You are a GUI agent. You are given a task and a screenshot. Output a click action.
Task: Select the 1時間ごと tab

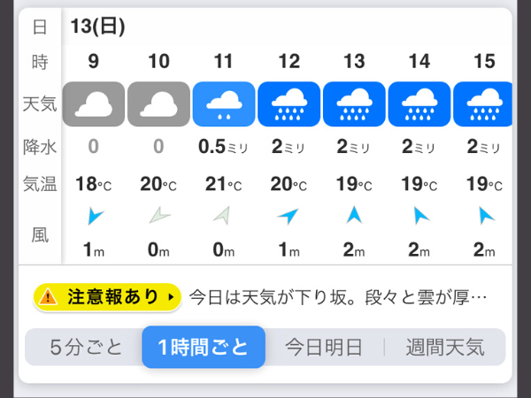(204, 348)
